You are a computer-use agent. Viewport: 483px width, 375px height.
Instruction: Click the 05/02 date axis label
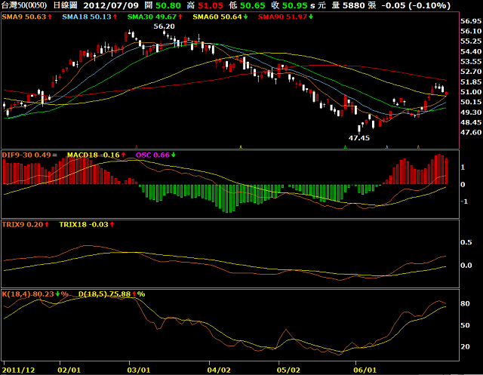click(x=288, y=370)
